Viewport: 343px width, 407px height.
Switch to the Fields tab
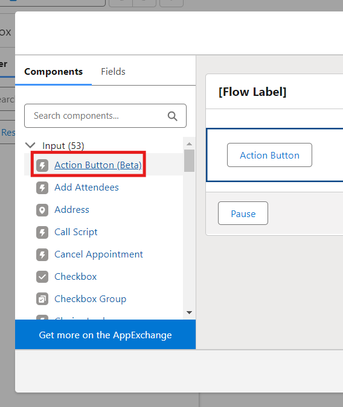point(113,71)
